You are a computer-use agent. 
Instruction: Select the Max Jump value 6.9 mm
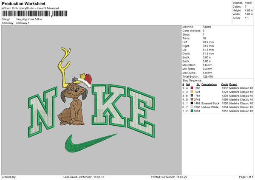point(207,73)
